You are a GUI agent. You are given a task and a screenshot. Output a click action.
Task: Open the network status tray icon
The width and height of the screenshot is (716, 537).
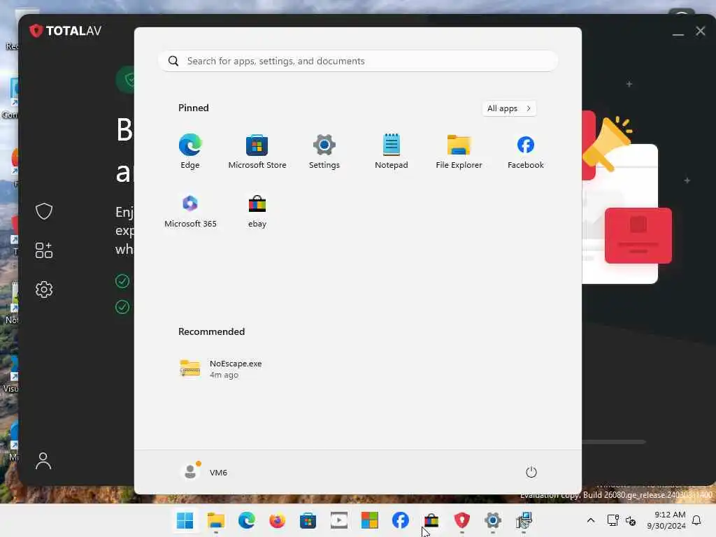coord(613,520)
